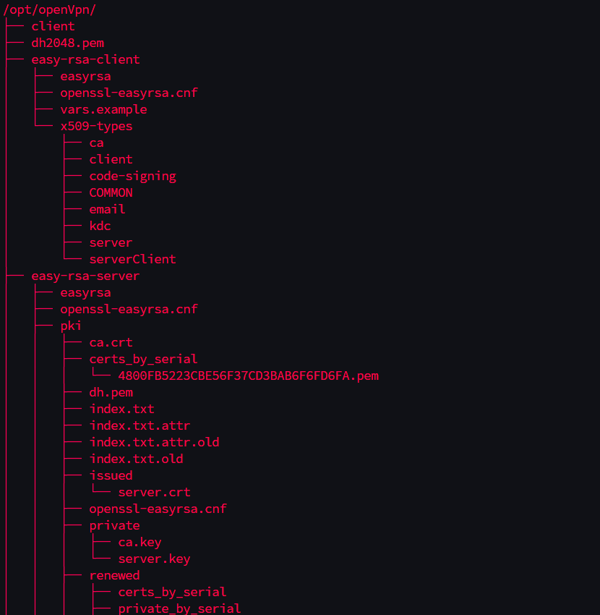Click the server.crt file
This screenshot has height=615, width=600.
click(154, 492)
